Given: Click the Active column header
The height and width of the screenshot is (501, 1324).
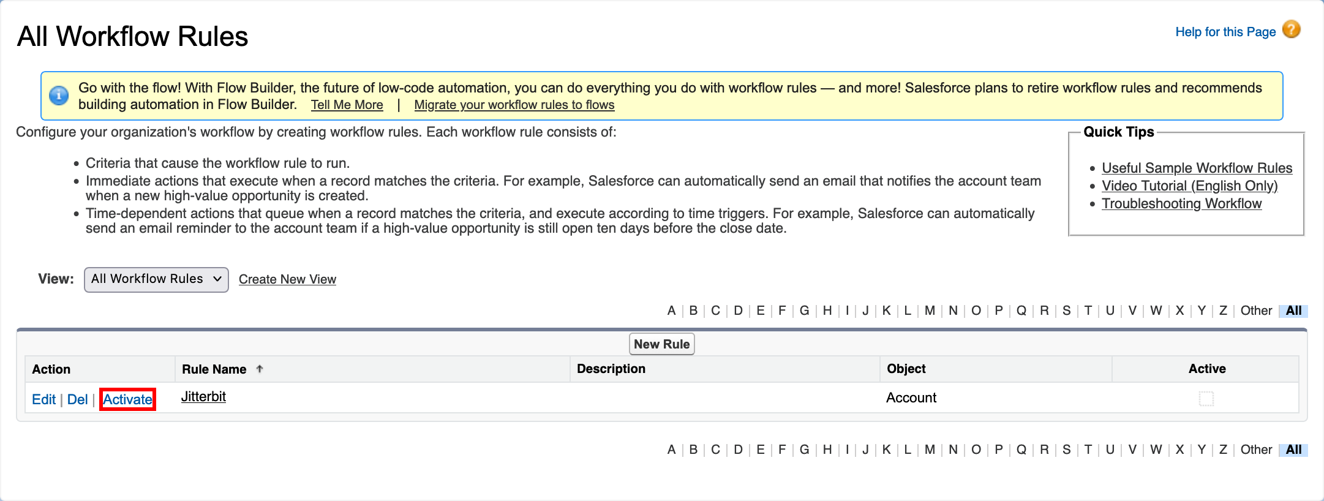Looking at the screenshot, I should point(1207,369).
